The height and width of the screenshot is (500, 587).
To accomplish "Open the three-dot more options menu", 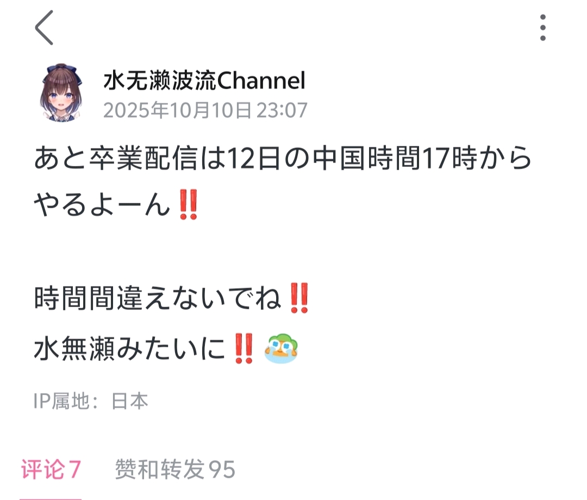I will point(543,28).
